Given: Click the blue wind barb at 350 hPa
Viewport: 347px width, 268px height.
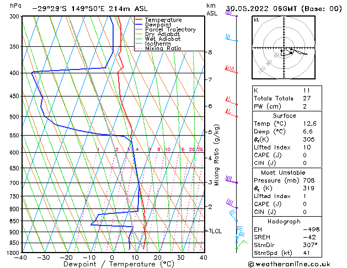Looking at the screenshot, I should point(232,38).
